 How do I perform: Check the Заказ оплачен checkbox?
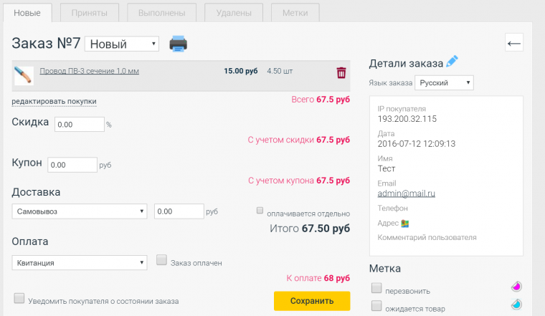pos(161,261)
